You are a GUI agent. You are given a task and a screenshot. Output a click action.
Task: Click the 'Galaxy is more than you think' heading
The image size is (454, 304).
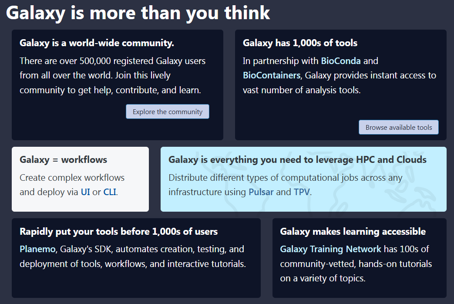138,14
